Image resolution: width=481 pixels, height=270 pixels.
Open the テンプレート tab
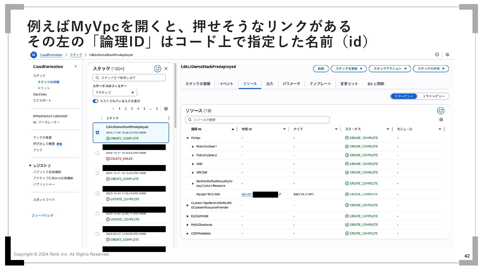pos(320,84)
